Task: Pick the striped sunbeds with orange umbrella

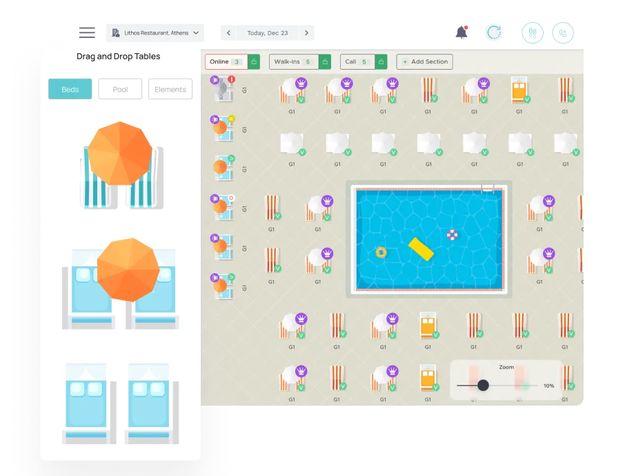Action: click(x=121, y=165)
